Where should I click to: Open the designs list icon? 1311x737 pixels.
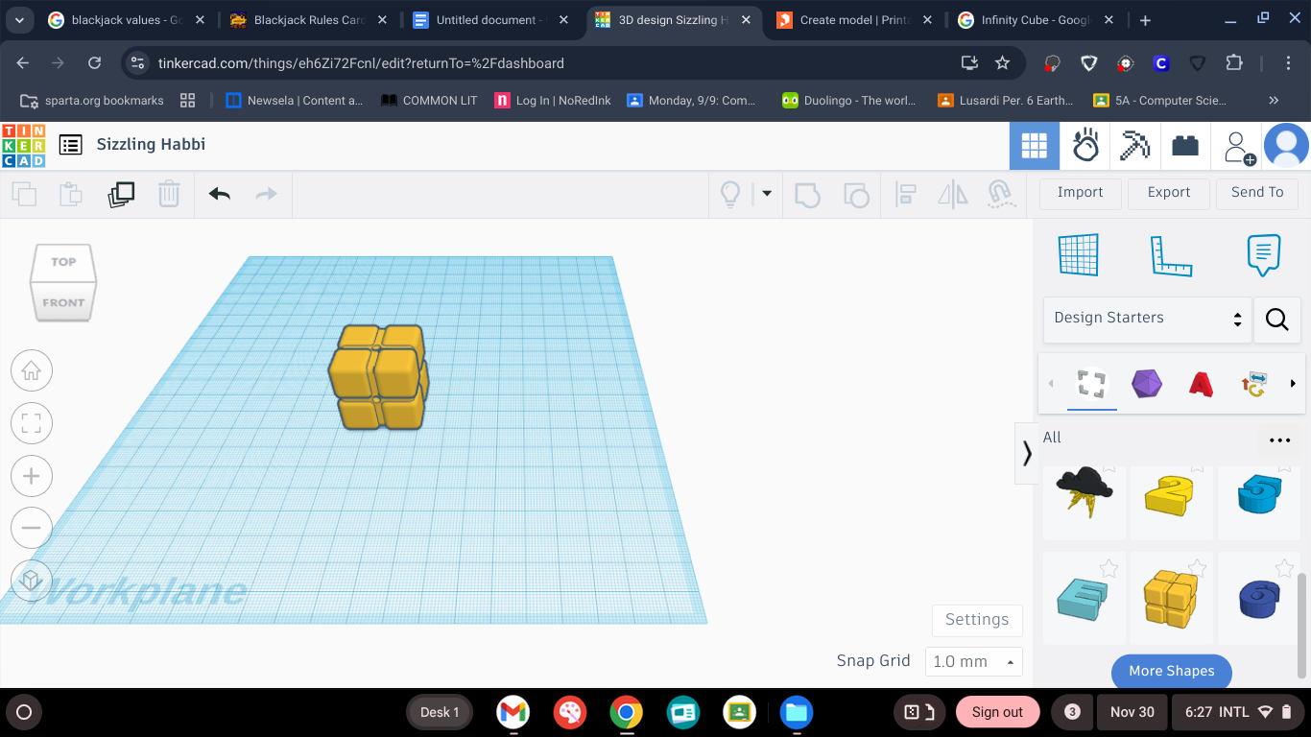pyautogui.click(x=70, y=145)
